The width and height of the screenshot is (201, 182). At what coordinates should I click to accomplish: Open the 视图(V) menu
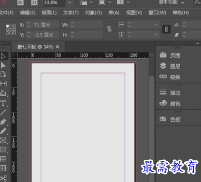pyautogui.click(x=134, y=13)
